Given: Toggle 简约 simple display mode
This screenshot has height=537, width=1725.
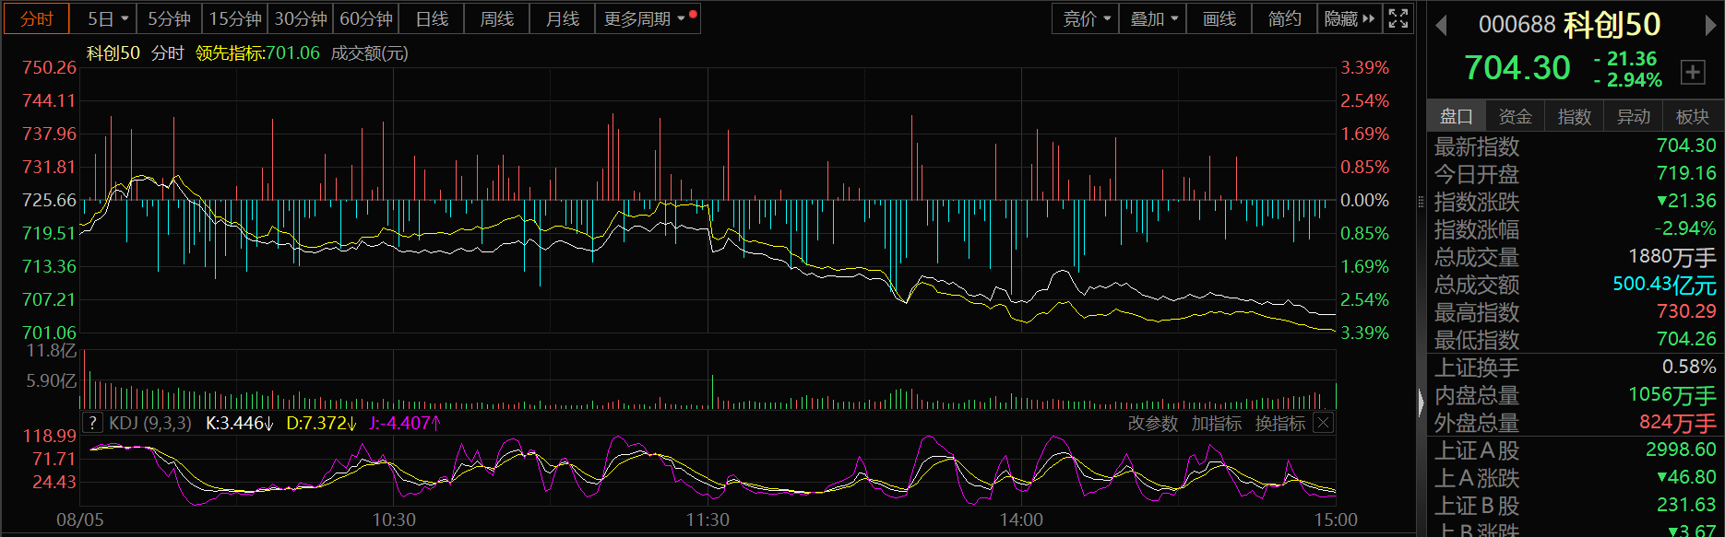Looking at the screenshot, I should click(1284, 18).
